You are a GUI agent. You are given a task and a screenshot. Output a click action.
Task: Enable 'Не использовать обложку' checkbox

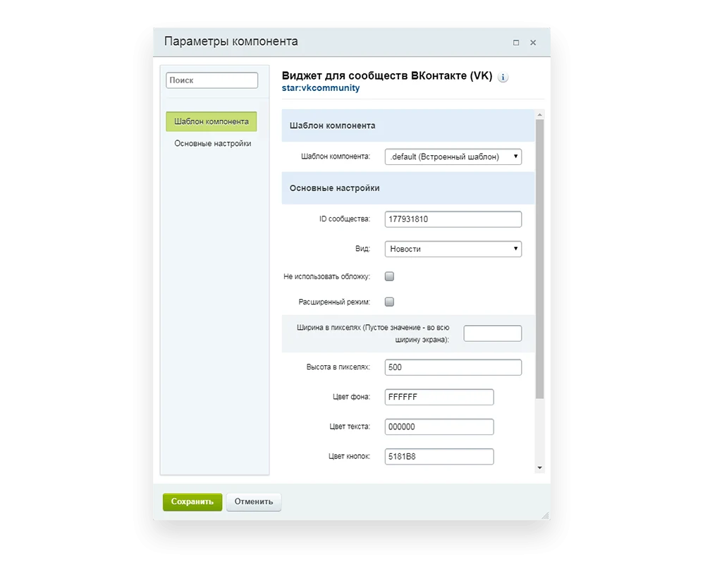[389, 276]
